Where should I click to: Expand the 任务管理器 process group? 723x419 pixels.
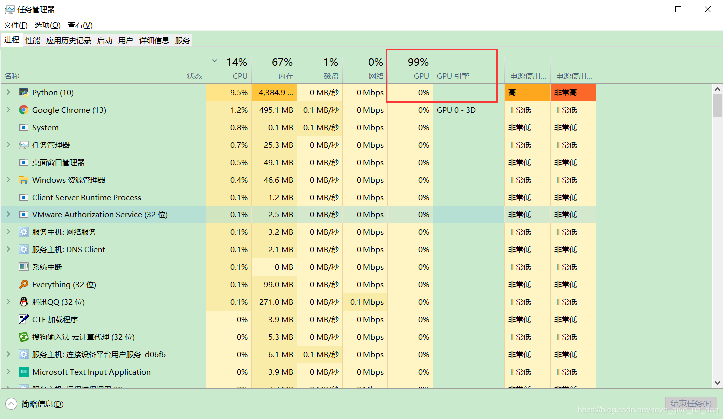tap(8, 145)
